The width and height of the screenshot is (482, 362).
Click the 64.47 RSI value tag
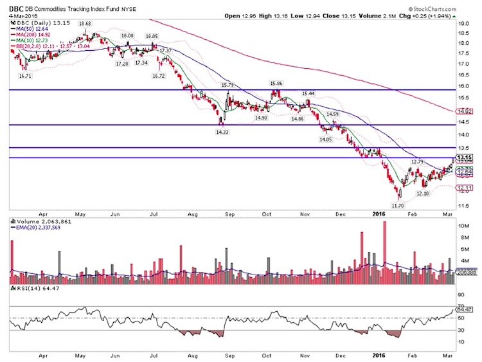pyautogui.click(x=465, y=310)
